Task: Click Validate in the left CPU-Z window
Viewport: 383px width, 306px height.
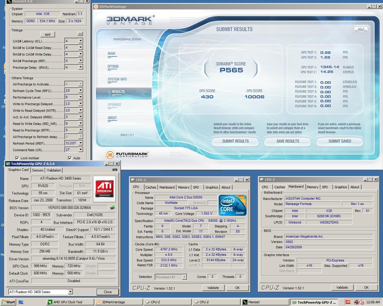Action: pos(213,288)
